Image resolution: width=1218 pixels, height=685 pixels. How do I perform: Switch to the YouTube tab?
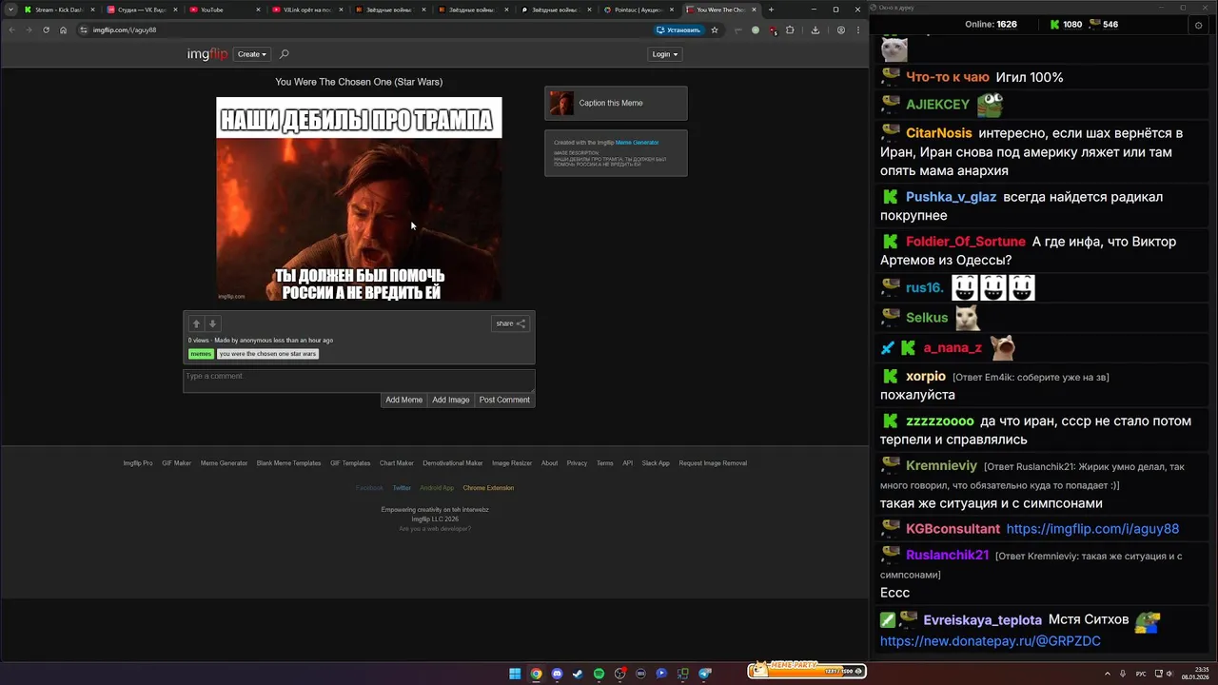coord(223,10)
